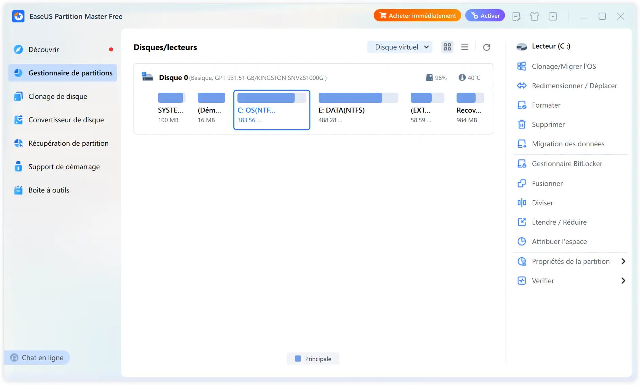Expand Propriétés de la partition submenu arrow
The height and width of the screenshot is (385, 640).
623,261
